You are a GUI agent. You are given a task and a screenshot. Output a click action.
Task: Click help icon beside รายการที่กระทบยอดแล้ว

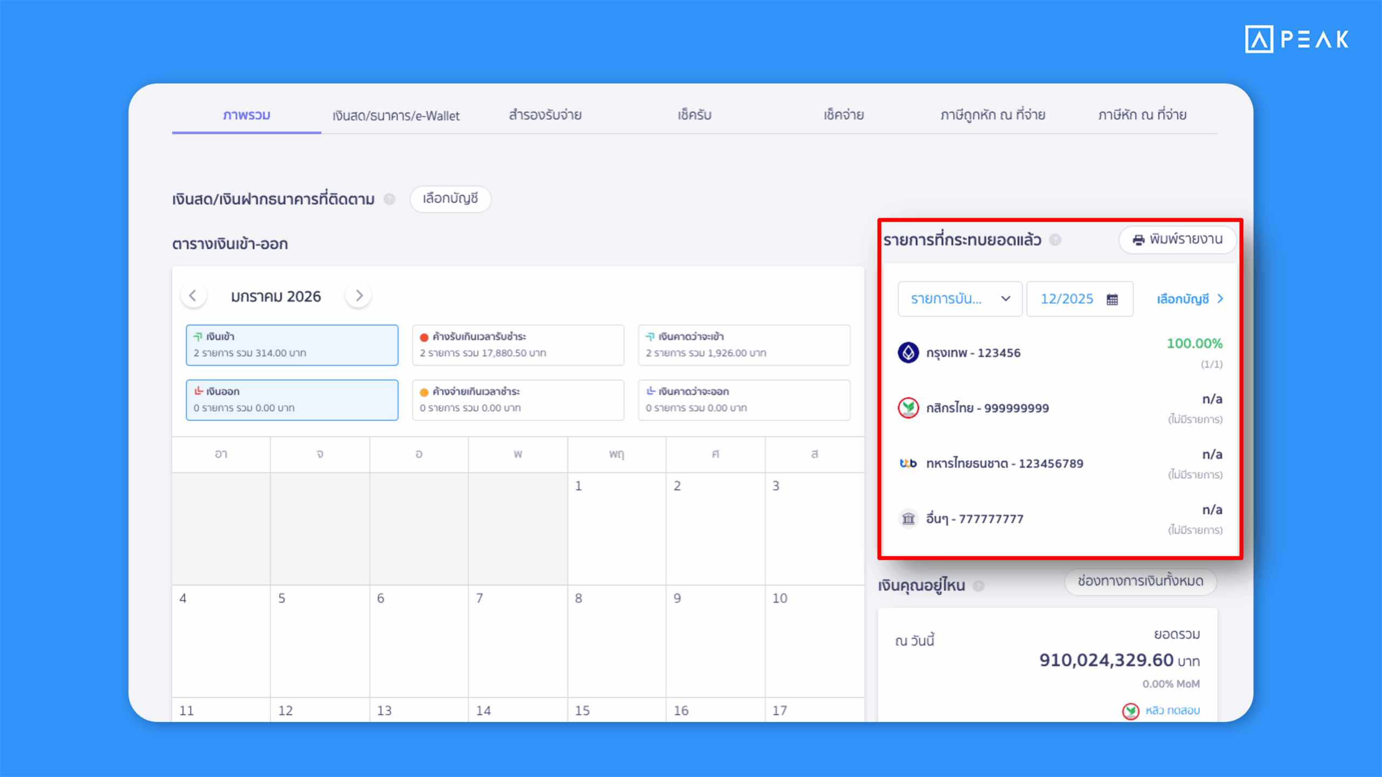[1055, 240]
